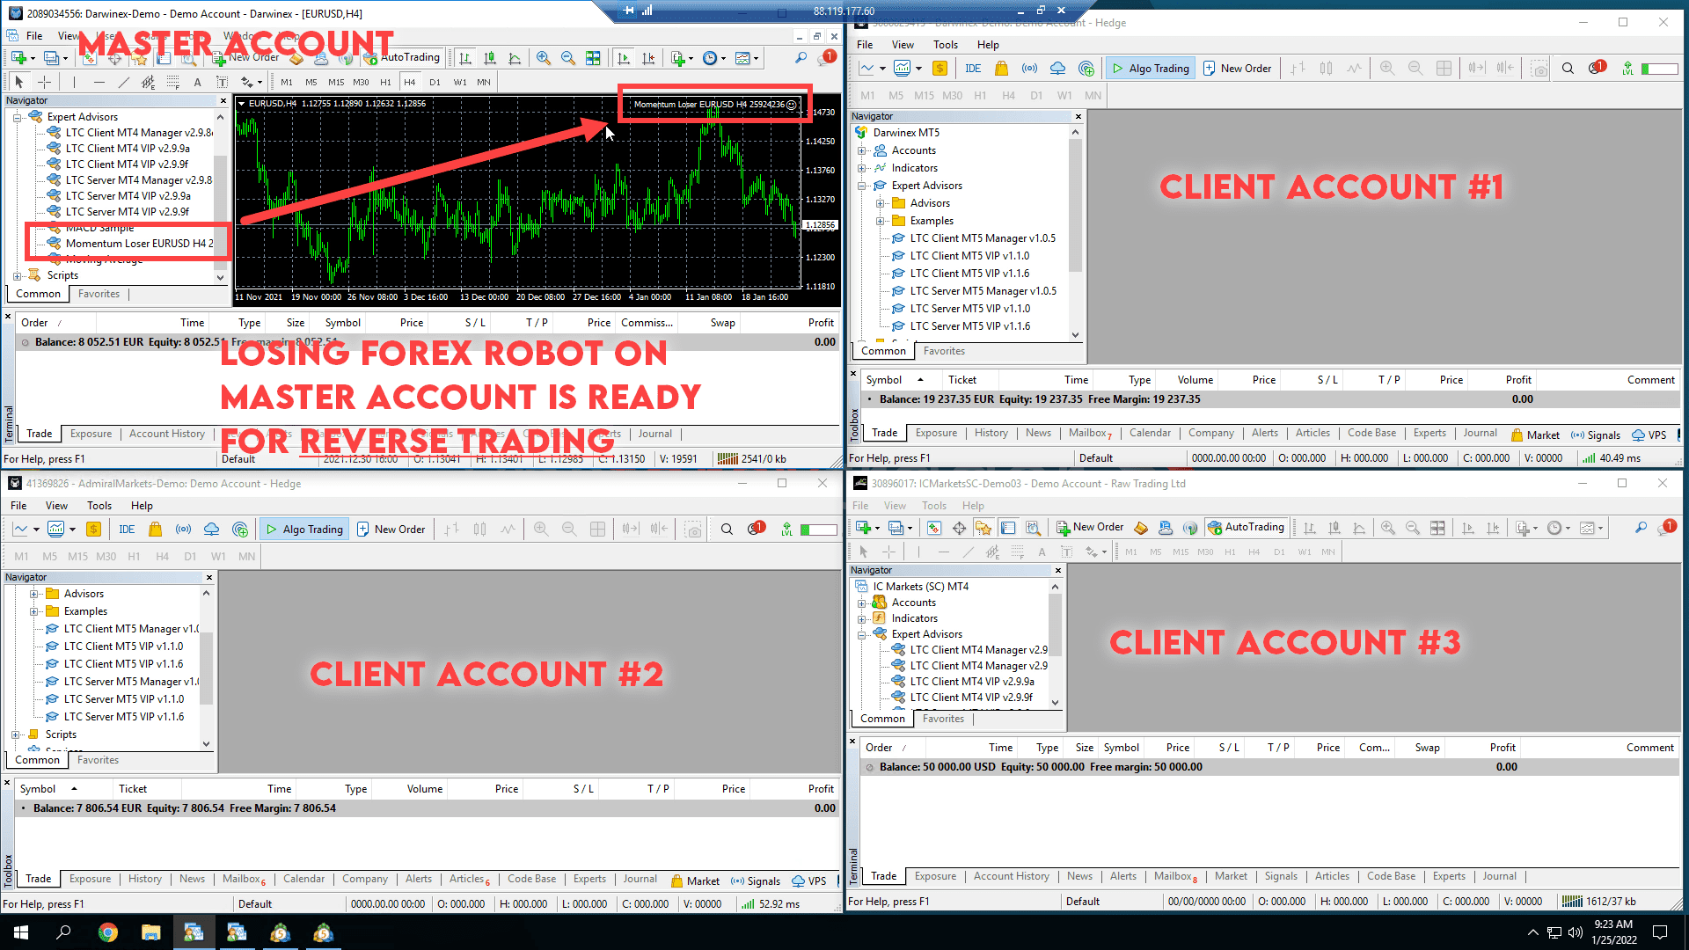Click New Order button in Darwinex MT5 window

[x=1237, y=69]
